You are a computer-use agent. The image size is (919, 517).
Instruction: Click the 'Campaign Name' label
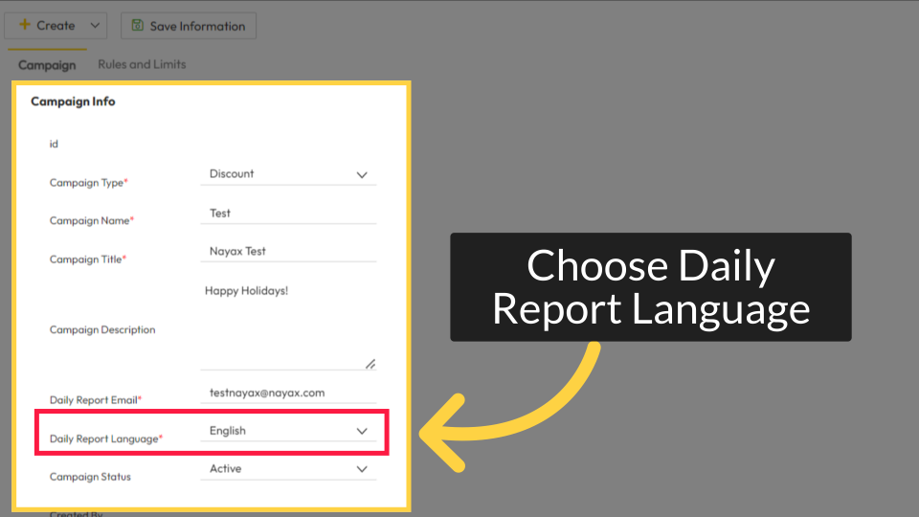pyautogui.click(x=92, y=221)
